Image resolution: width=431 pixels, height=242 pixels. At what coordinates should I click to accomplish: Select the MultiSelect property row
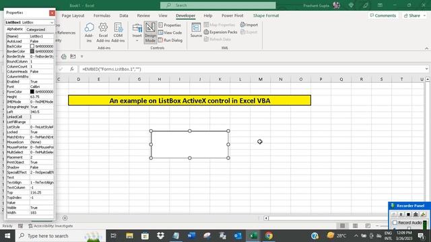point(30,152)
